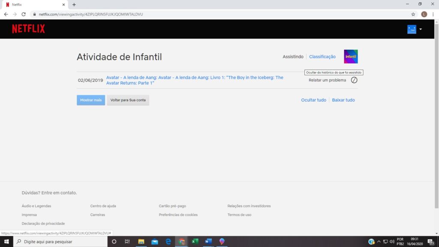Open Cartão pré-pago footer link
The image size is (439, 247).
coord(172,206)
